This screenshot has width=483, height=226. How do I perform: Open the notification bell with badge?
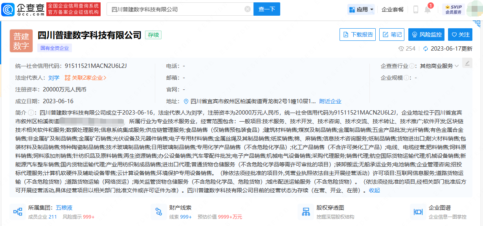428,9
